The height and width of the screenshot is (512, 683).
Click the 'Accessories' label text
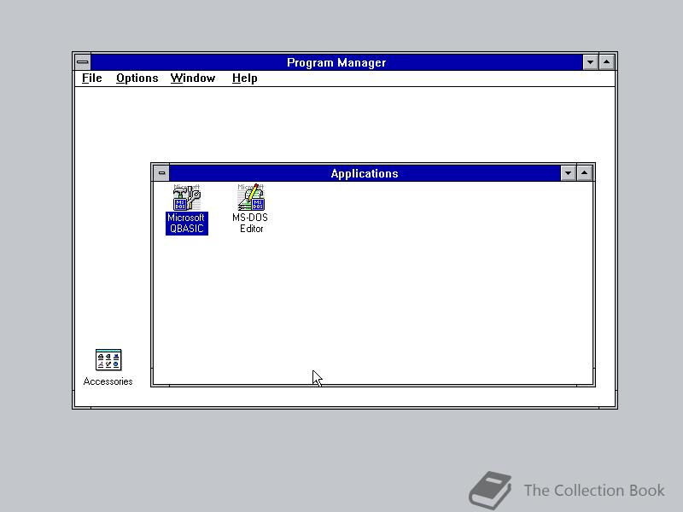(108, 381)
